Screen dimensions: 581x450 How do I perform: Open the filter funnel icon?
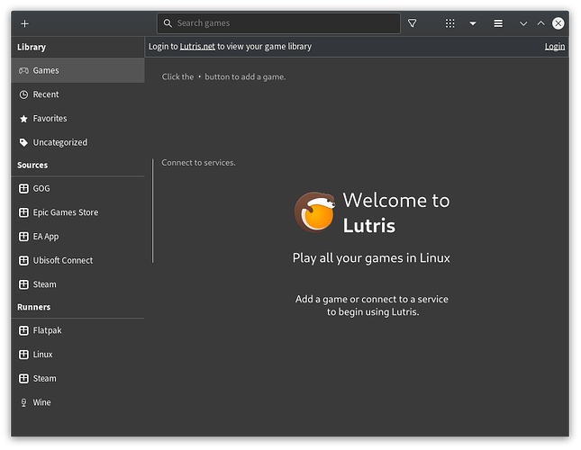pos(412,23)
